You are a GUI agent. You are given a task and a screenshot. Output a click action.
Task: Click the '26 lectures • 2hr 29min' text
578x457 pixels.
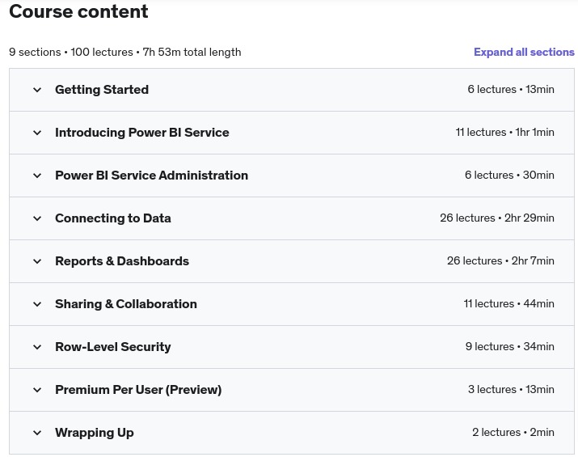point(497,218)
